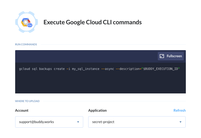Click the Account field label
Image resolution: width=201 pixels, height=138 pixels.
coord(22,110)
